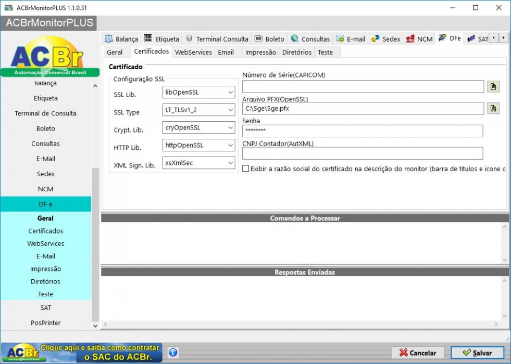The width and height of the screenshot is (511, 364).
Task: Select Impressão under DF-e in sidebar
Action: [x=46, y=269]
